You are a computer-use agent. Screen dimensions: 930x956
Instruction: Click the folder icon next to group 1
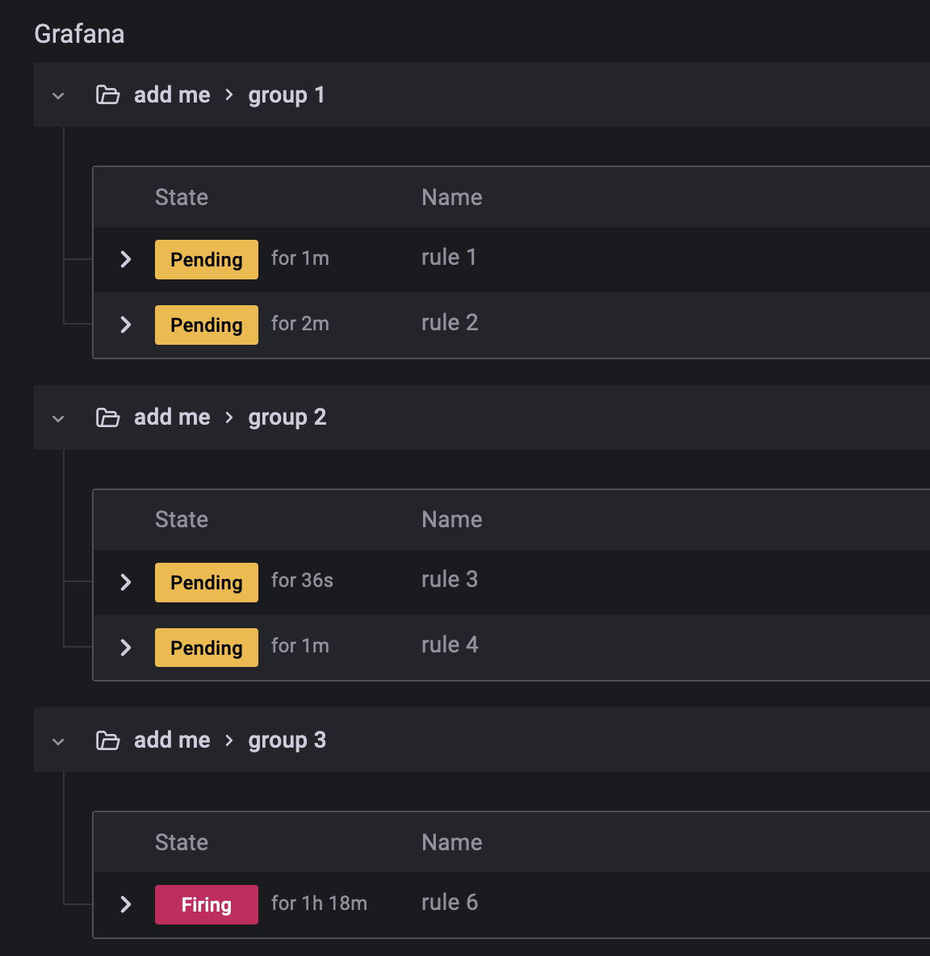tap(107, 94)
